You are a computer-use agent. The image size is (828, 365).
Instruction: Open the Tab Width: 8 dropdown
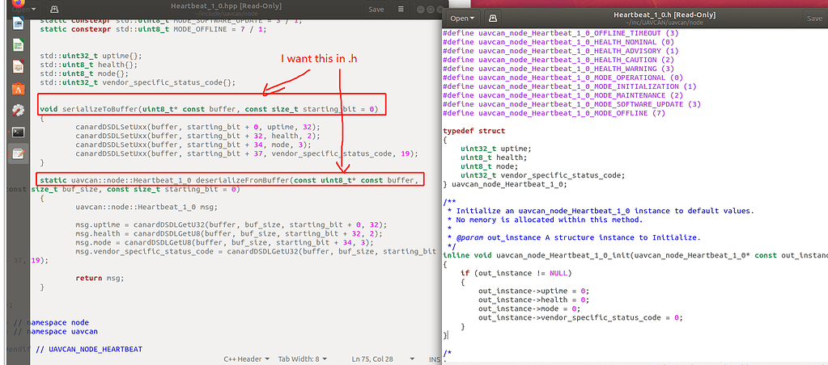(302, 359)
